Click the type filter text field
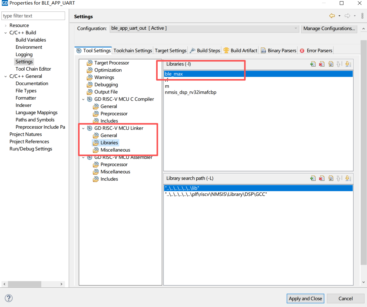367x307 pixels. tap(33, 16)
